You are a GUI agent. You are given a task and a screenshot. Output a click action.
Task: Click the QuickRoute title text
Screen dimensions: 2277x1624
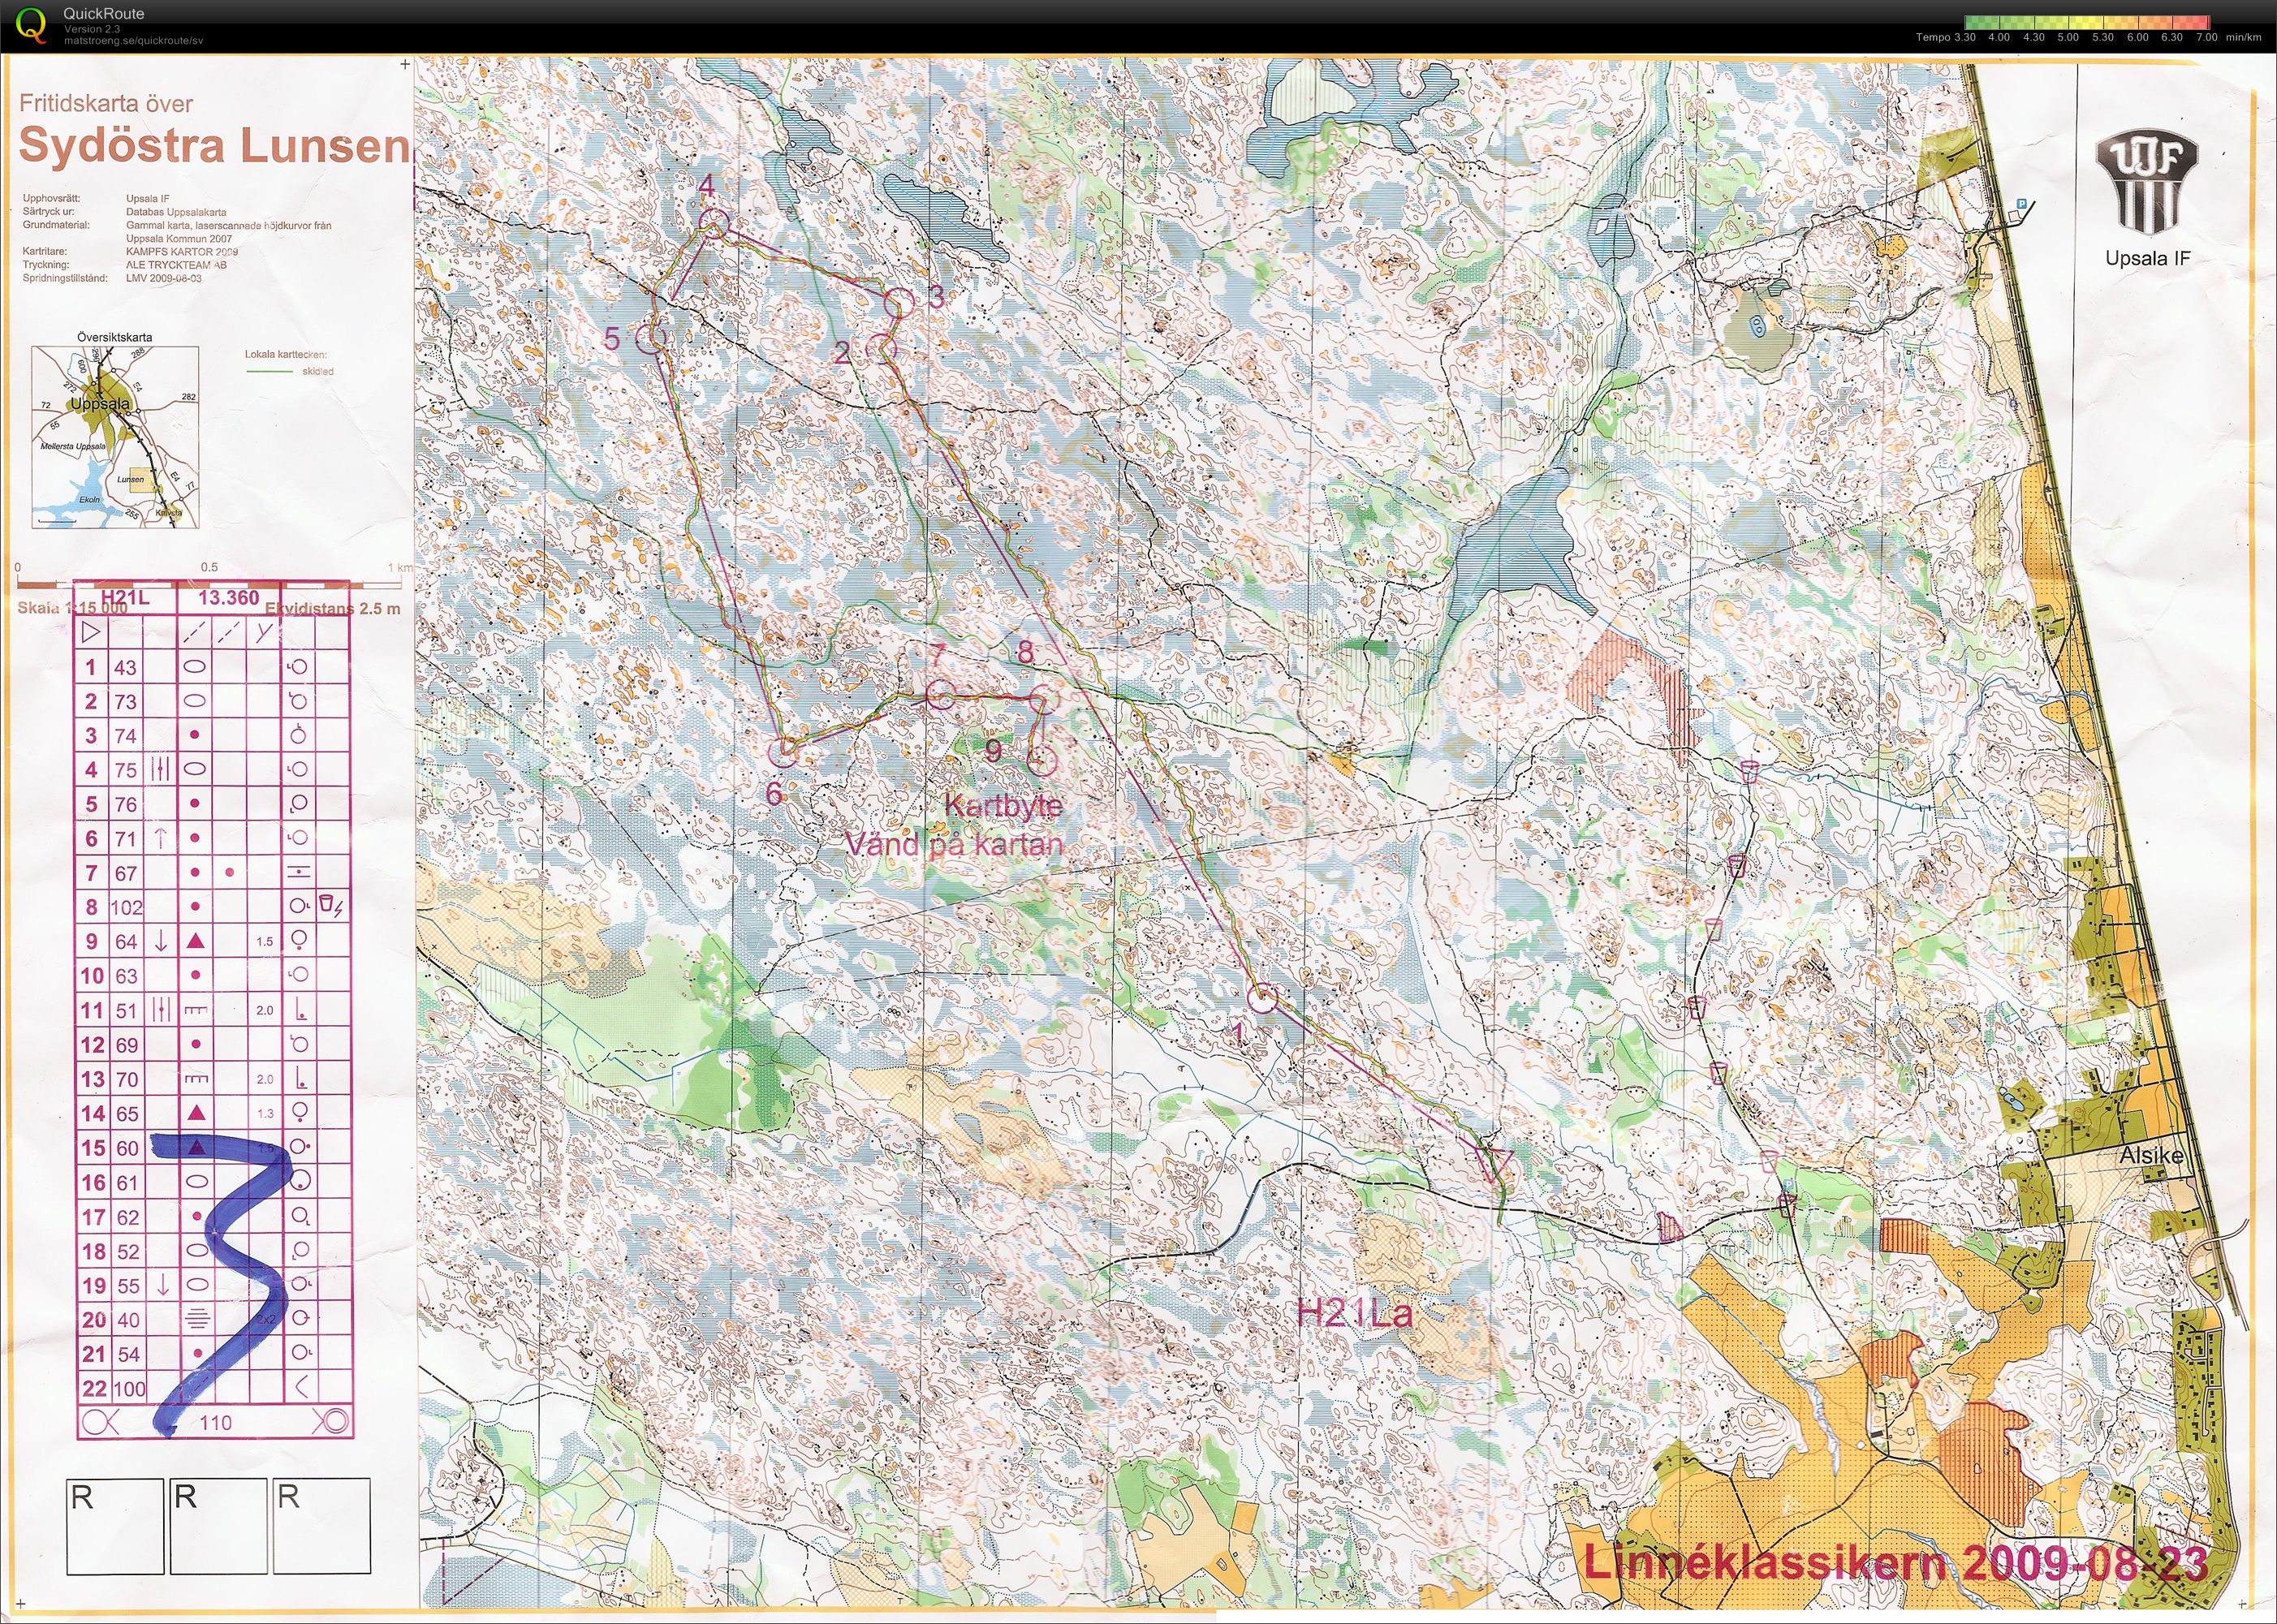coord(103,14)
